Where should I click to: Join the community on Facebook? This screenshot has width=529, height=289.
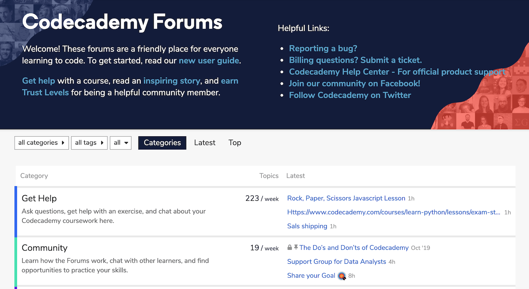click(354, 83)
